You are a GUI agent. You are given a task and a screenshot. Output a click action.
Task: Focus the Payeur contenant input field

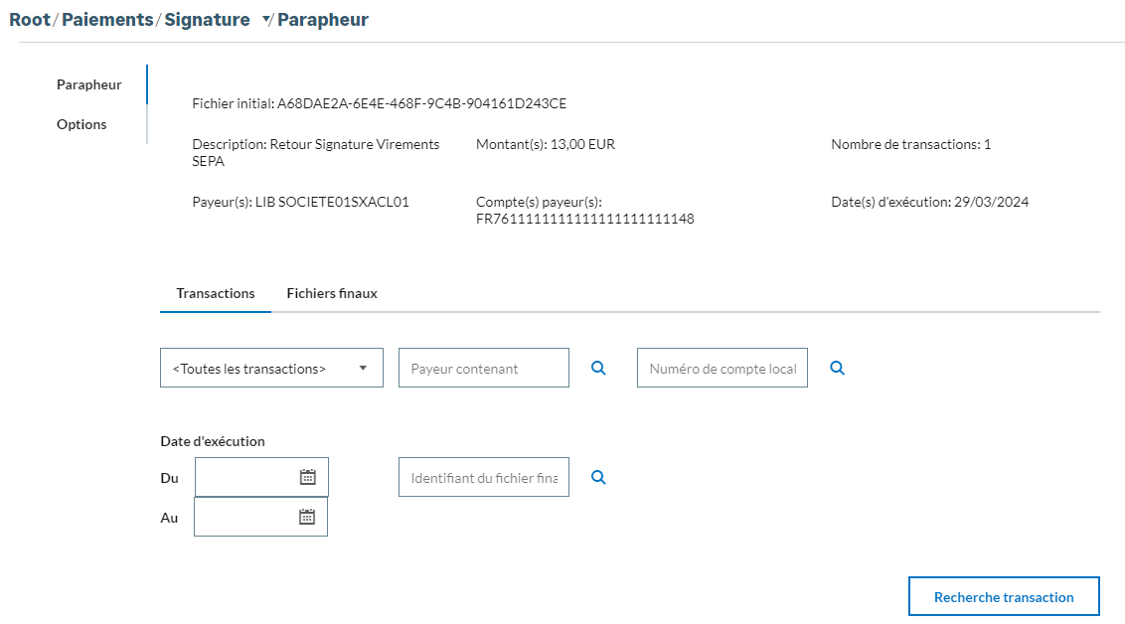[x=484, y=368]
